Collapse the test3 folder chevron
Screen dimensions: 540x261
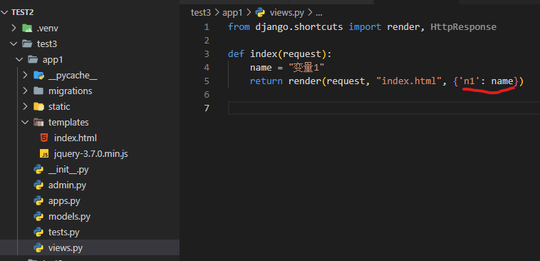point(14,43)
